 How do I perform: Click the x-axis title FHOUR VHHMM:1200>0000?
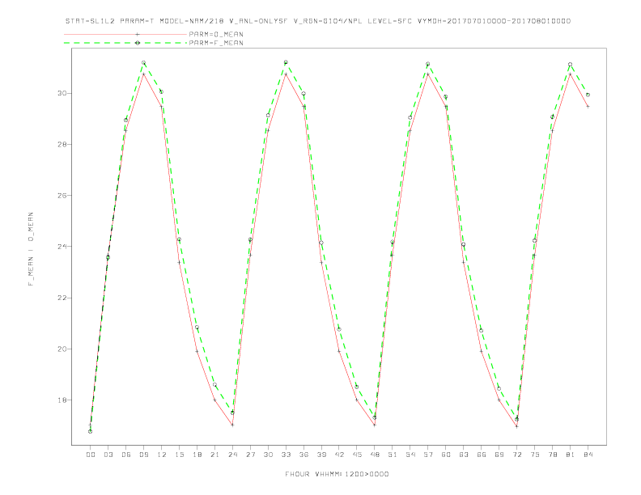coord(337,474)
